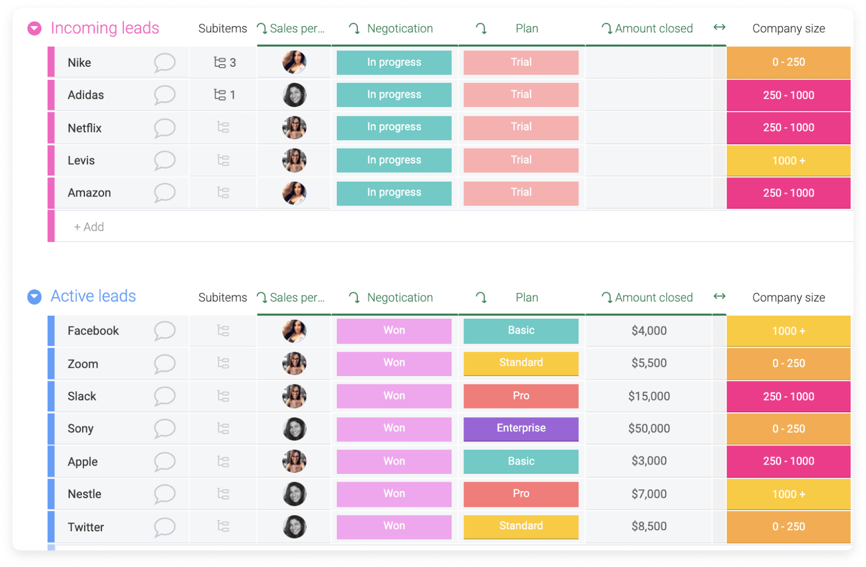Viewport: 866px width, 567px height.
Task: Click the subitems icon for Sony
Action: coord(223,428)
